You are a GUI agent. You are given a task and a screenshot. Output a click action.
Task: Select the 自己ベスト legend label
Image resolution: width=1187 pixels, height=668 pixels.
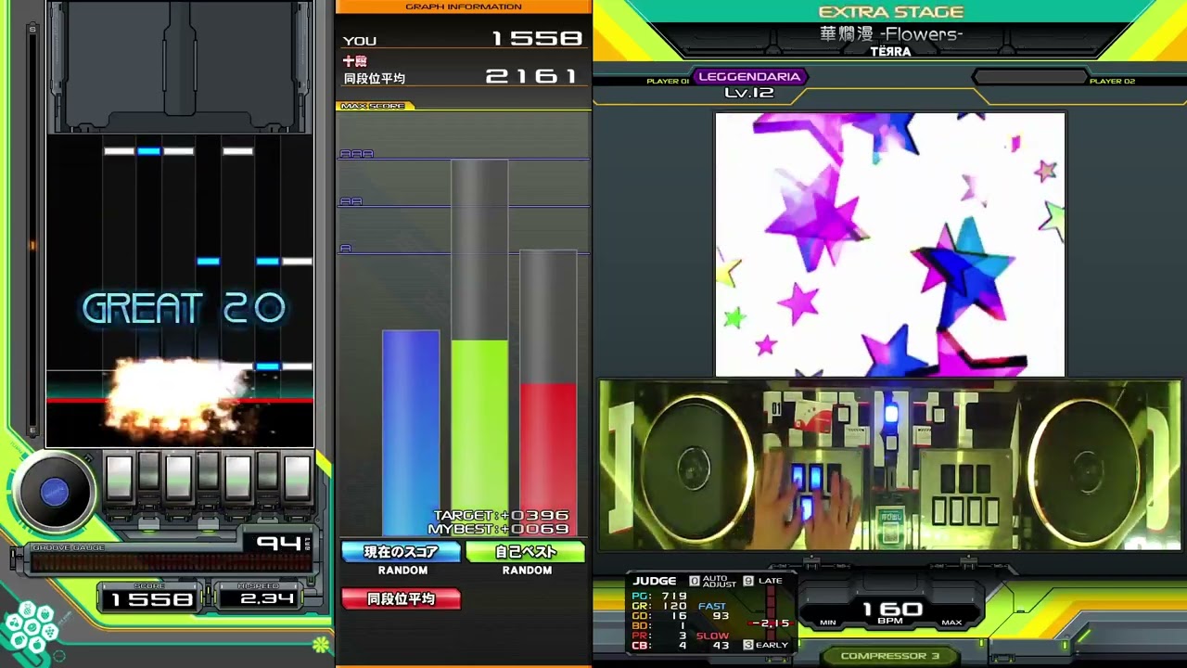coord(526,552)
